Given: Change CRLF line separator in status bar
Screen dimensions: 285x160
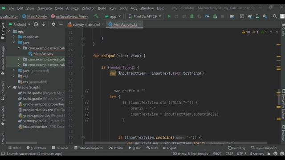Looking at the screenshot, I should tap(229, 154).
